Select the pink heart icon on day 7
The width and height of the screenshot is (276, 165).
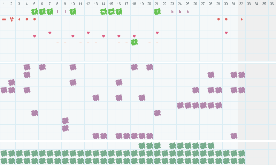(x=50, y=33)
